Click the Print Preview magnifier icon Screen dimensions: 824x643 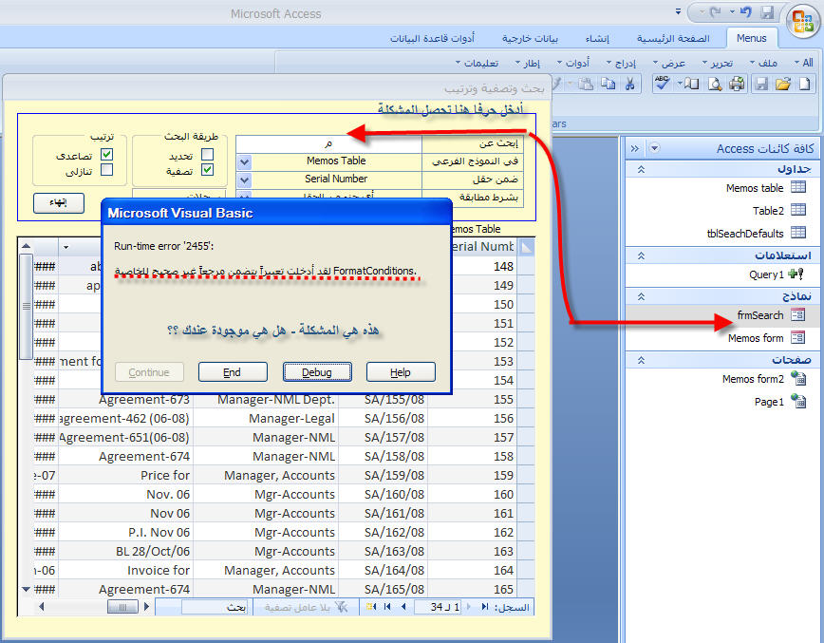715,84
